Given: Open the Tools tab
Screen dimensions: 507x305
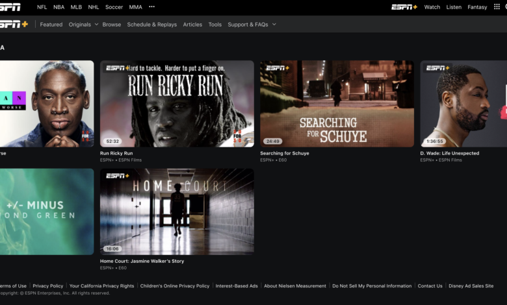Looking at the screenshot, I should (x=215, y=25).
